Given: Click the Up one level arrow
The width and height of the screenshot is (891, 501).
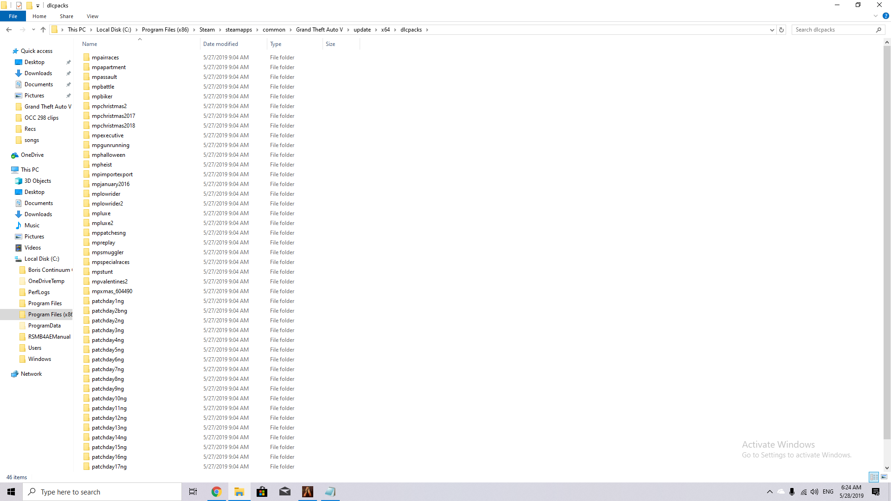Looking at the screenshot, I should click(43, 30).
